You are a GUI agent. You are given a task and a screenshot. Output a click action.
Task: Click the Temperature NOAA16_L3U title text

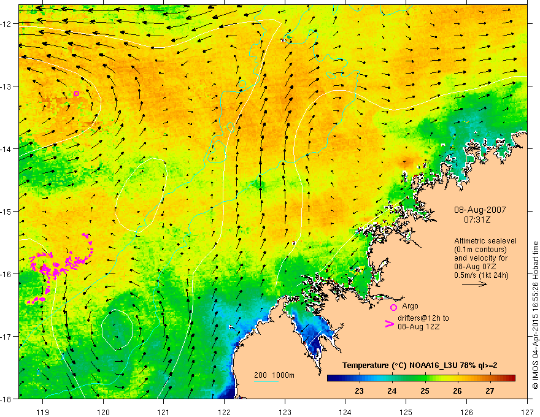[420, 365]
